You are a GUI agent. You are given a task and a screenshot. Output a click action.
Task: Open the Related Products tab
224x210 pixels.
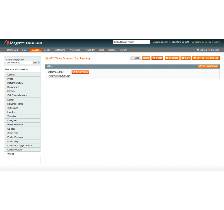click(x=23, y=125)
